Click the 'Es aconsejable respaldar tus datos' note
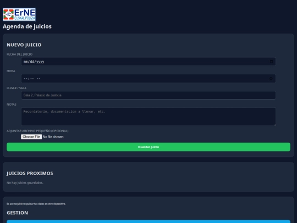297x223 pixels. point(36,204)
